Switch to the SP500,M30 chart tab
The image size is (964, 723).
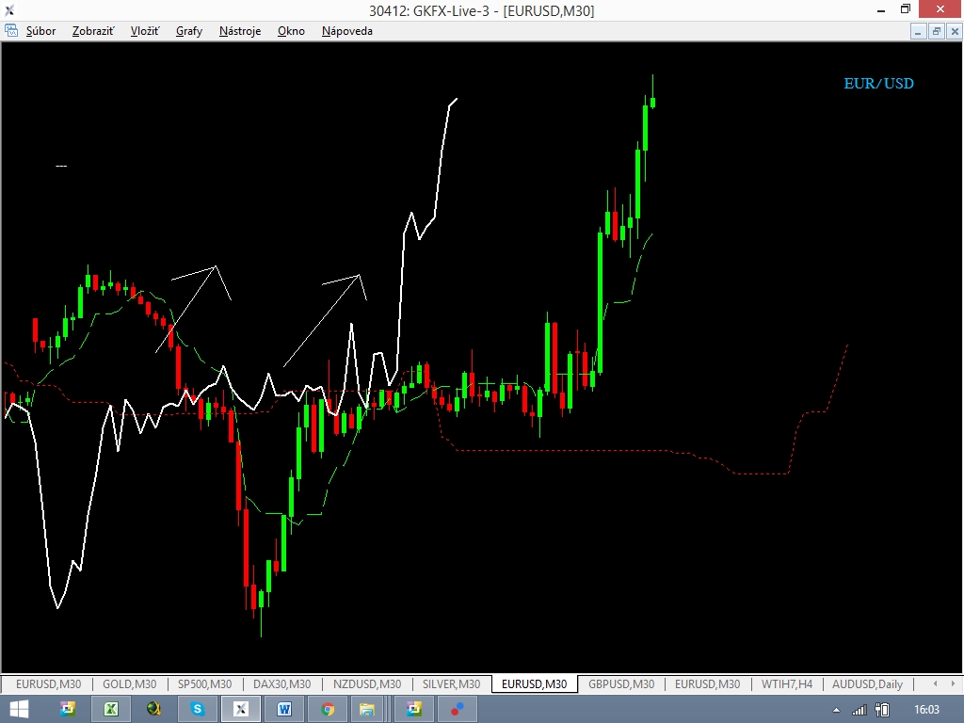coord(204,683)
